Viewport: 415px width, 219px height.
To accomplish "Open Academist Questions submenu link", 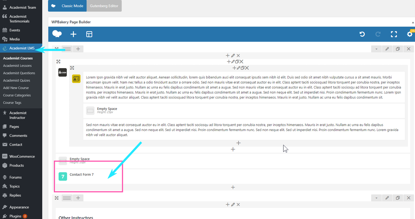I will pos(19,73).
